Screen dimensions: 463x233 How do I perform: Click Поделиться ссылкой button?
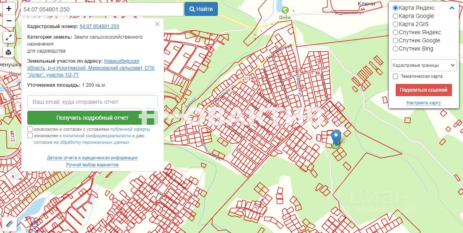[424, 90]
